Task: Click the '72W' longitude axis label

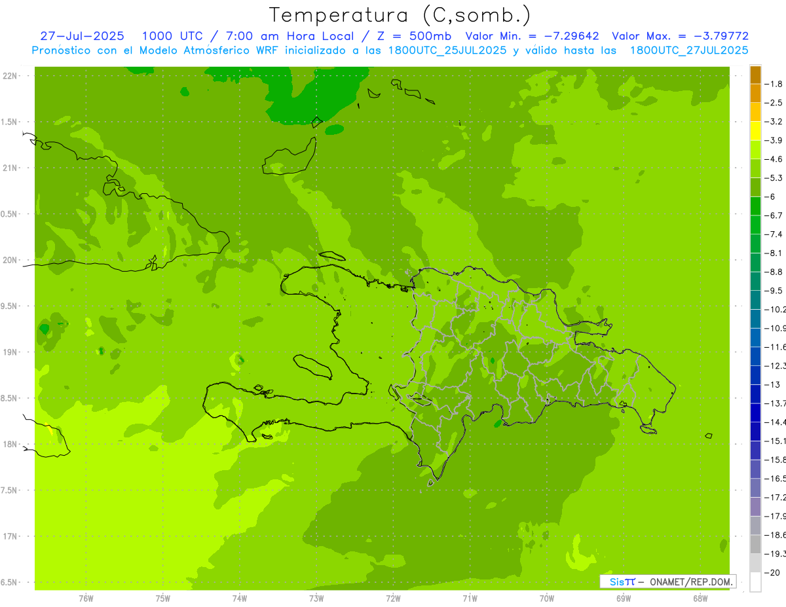Action: (393, 599)
